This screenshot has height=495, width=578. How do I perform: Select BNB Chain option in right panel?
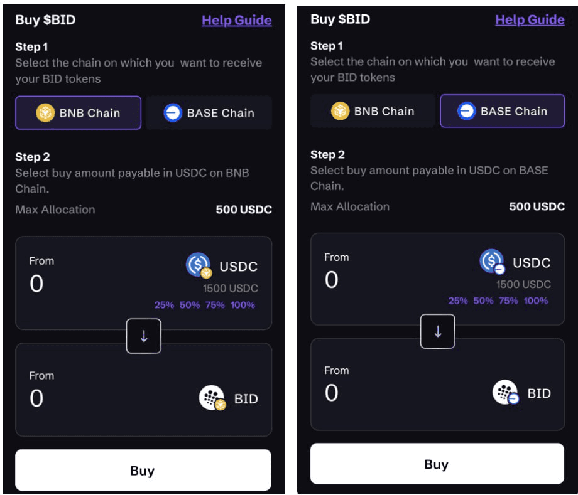tap(373, 112)
